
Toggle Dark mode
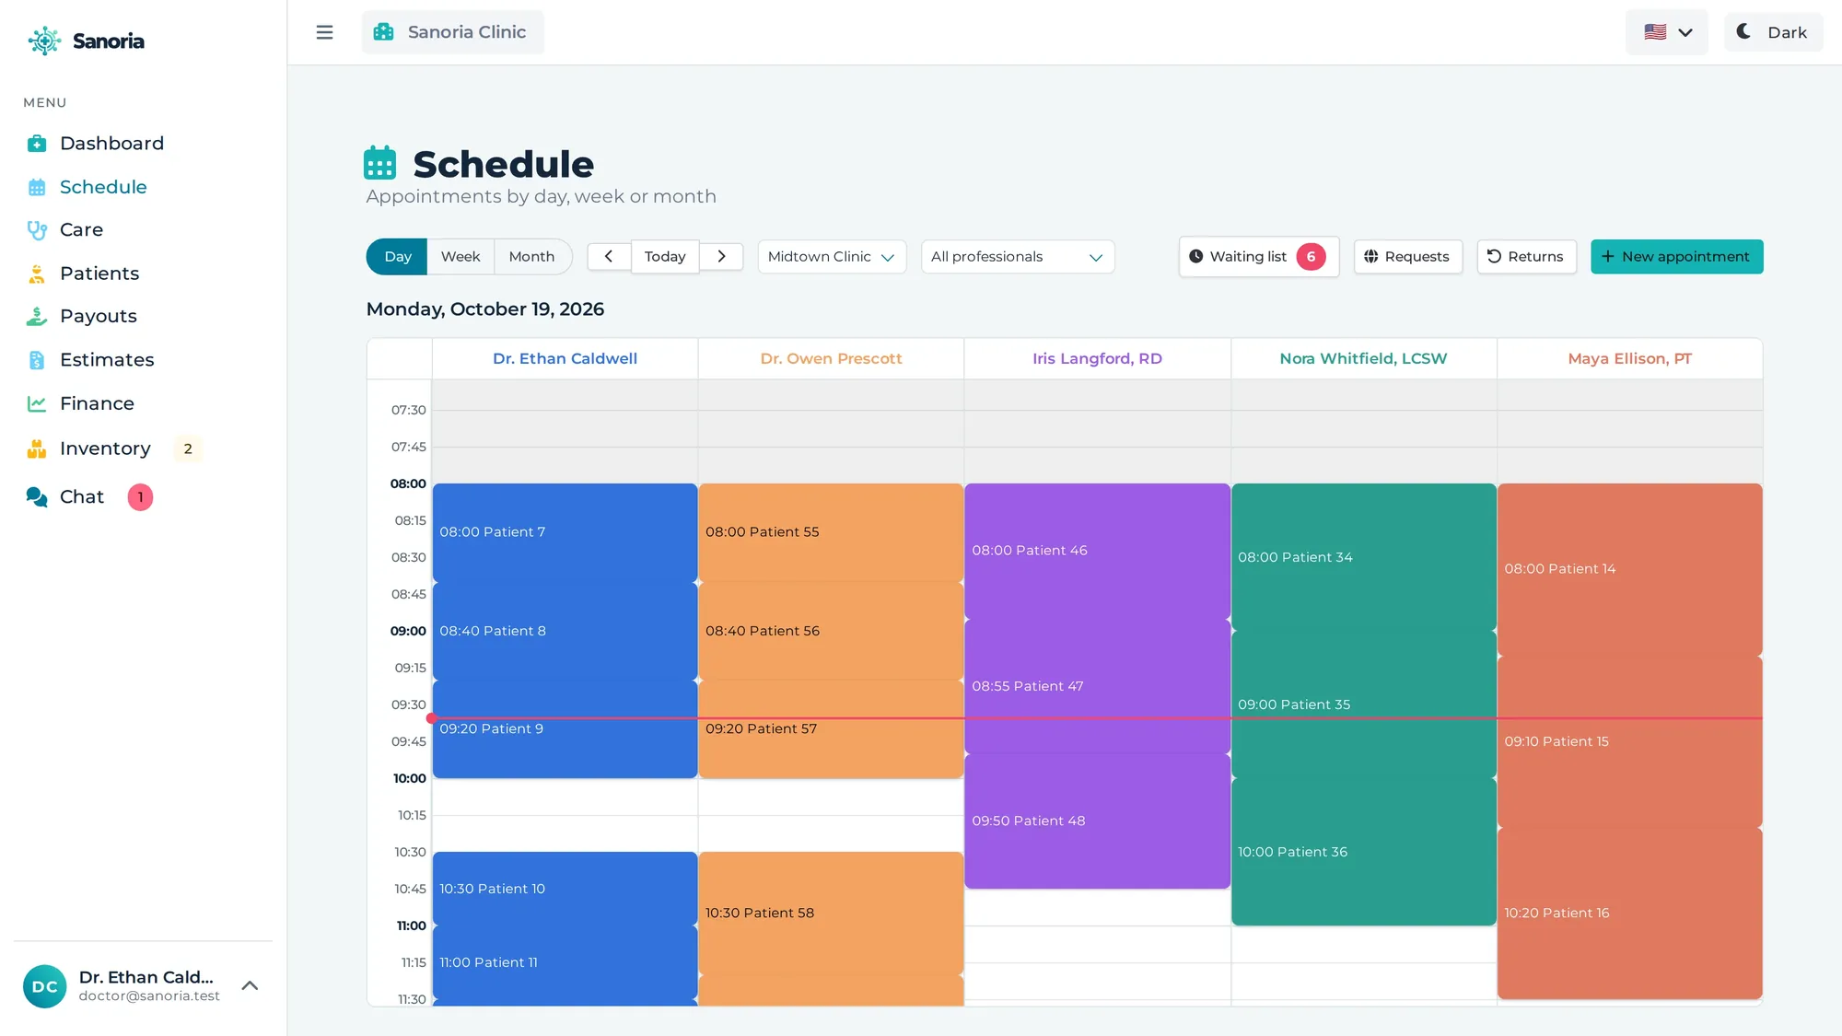pyautogui.click(x=1773, y=32)
